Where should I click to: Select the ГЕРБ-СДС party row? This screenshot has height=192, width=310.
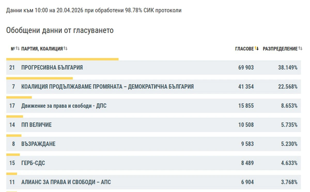153,163
